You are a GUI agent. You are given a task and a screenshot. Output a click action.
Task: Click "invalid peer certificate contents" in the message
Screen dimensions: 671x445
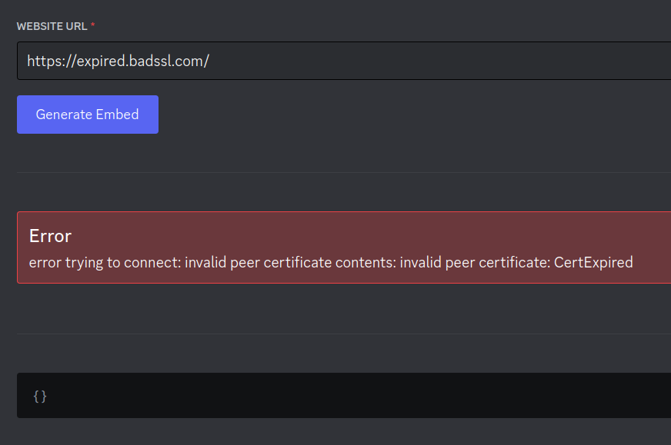click(x=290, y=263)
